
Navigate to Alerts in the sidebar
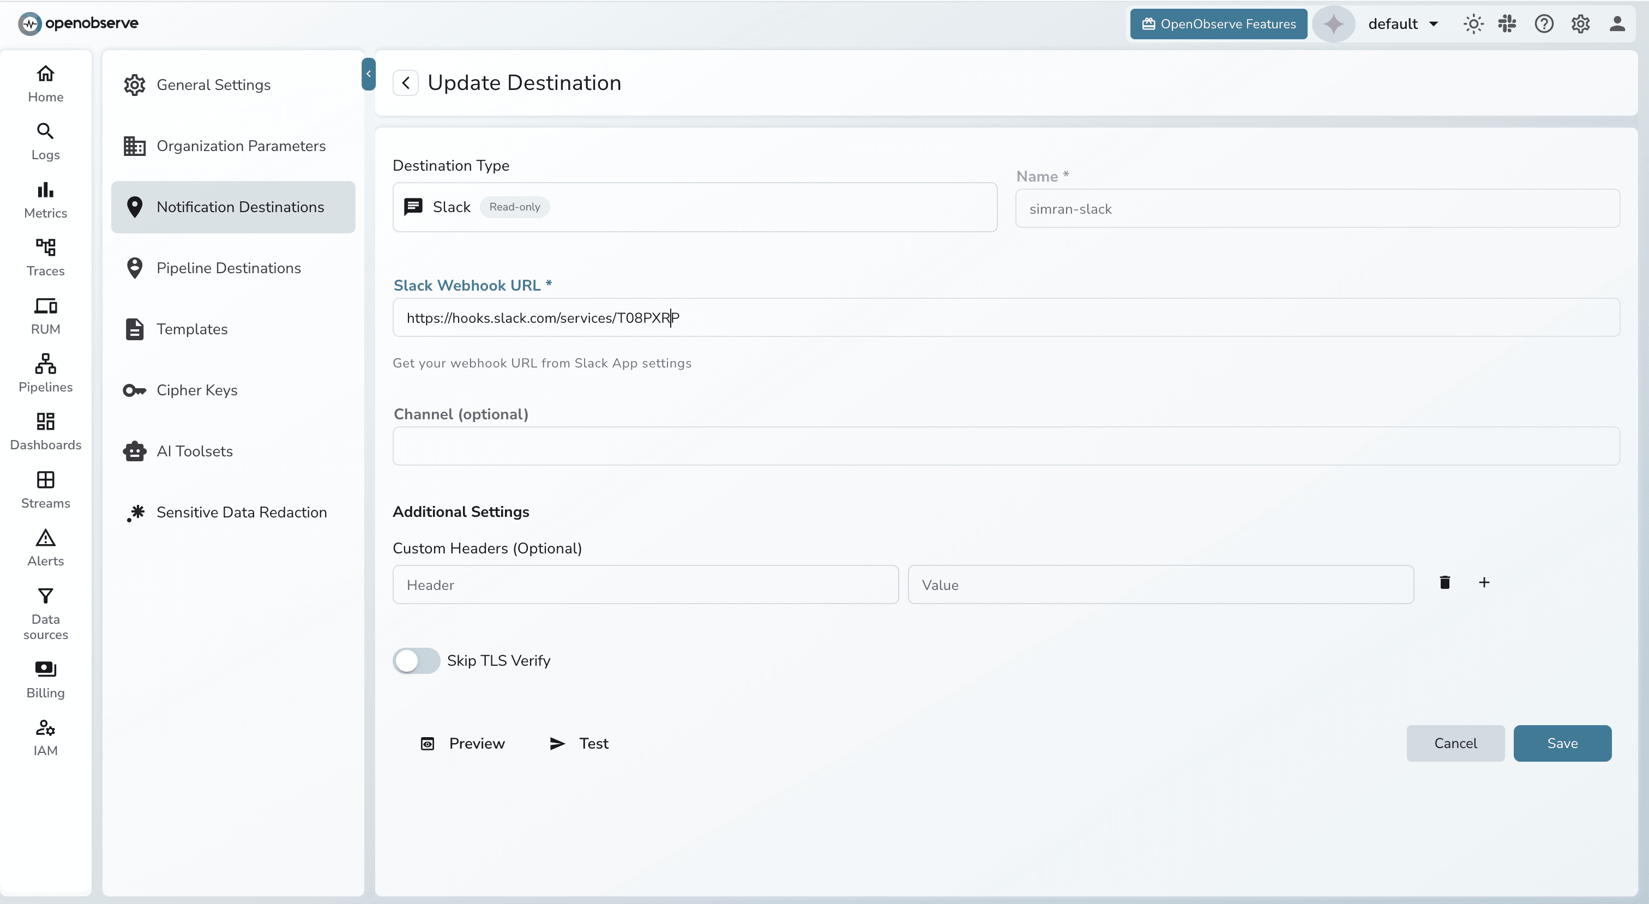click(x=45, y=547)
